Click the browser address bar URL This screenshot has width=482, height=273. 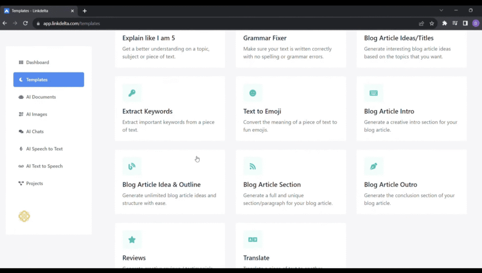click(72, 23)
